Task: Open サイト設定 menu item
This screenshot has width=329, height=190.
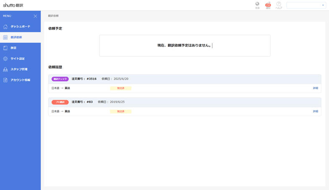Action: pos(21,59)
